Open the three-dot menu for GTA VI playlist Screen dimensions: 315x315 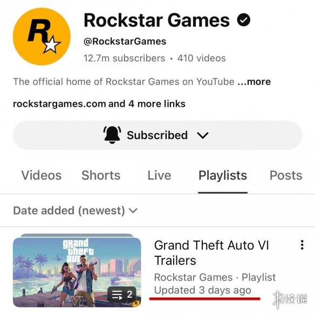point(302,245)
